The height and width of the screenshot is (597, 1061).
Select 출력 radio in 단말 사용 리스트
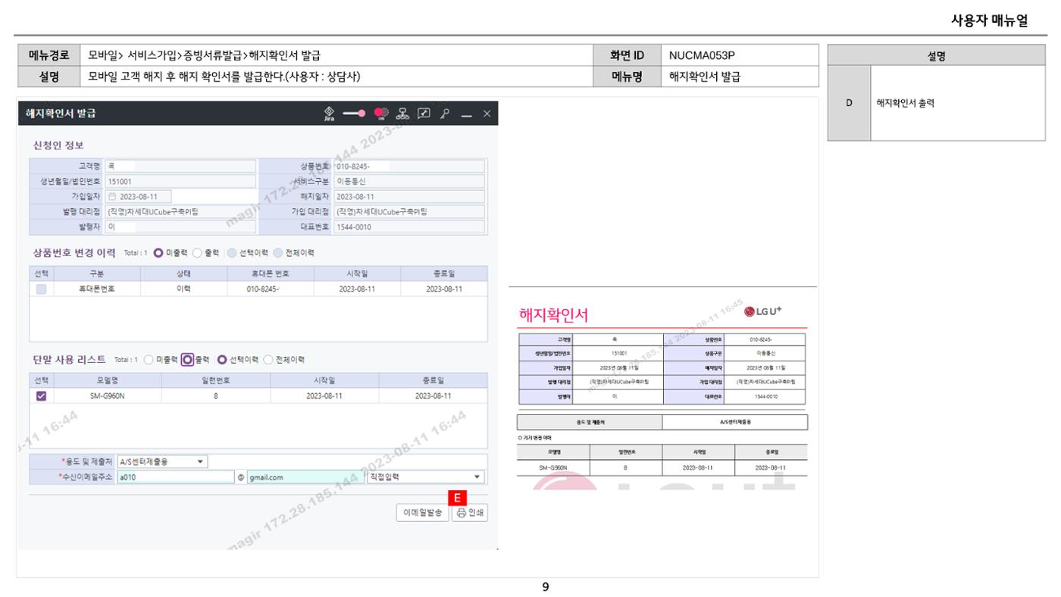point(186,359)
